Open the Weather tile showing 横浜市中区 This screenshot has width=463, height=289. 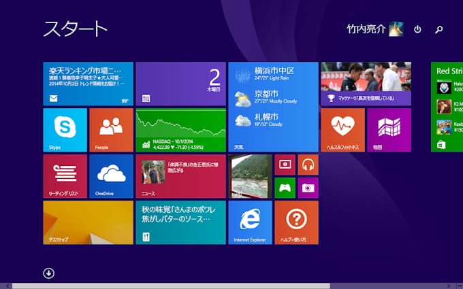[273, 107]
